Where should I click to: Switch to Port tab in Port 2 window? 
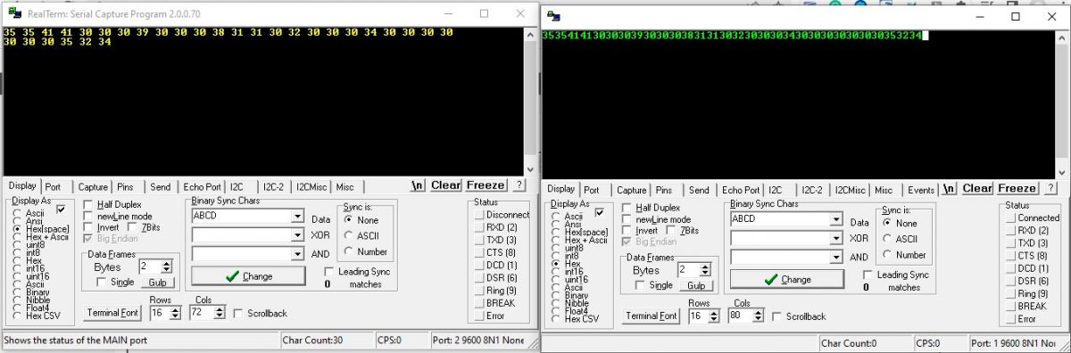[x=54, y=186]
